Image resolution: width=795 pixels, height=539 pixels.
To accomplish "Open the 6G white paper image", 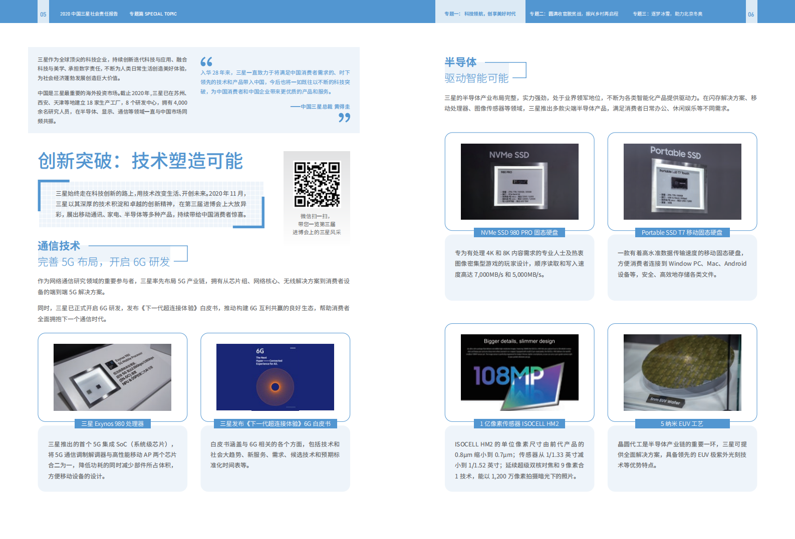I will [275, 377].
